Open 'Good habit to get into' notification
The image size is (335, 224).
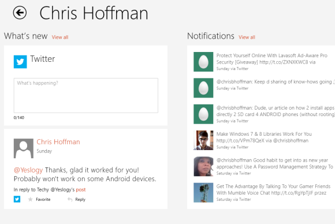pyautogui.click(x=265, y=166)
